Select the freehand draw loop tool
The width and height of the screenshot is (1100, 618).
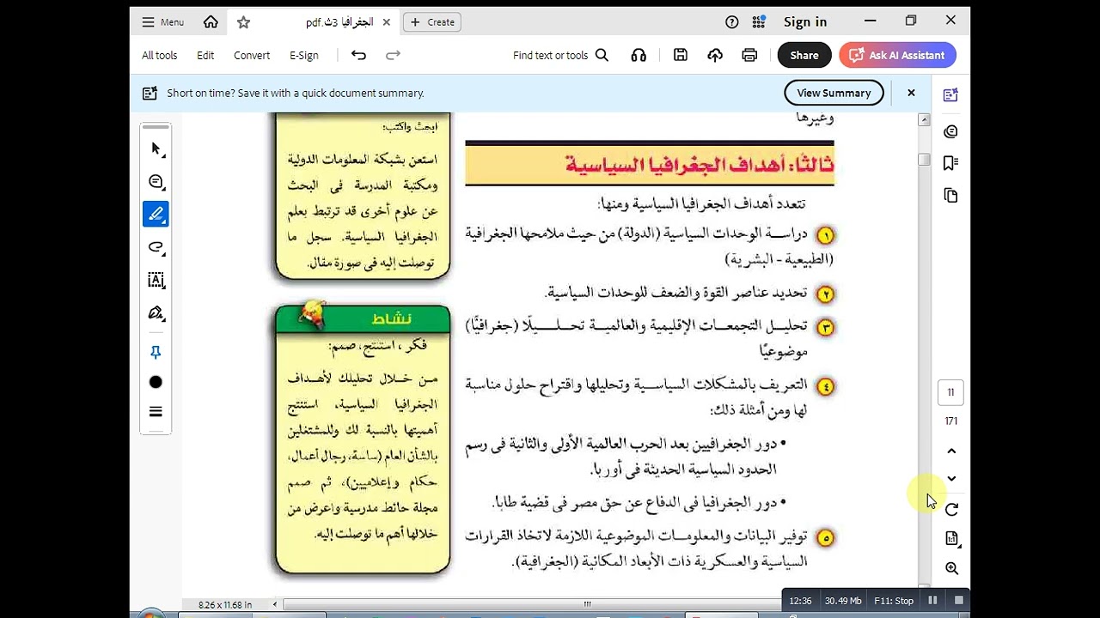(156, 247)
